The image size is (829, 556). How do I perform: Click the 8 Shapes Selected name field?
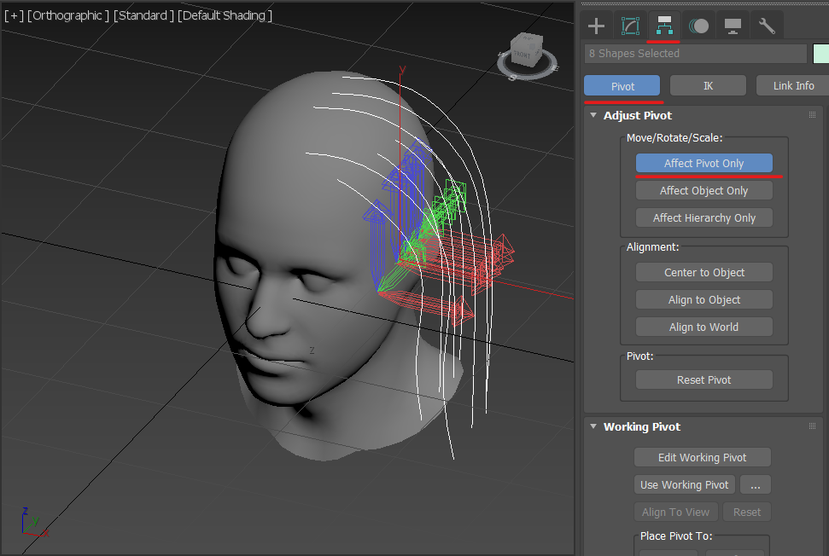695,53
